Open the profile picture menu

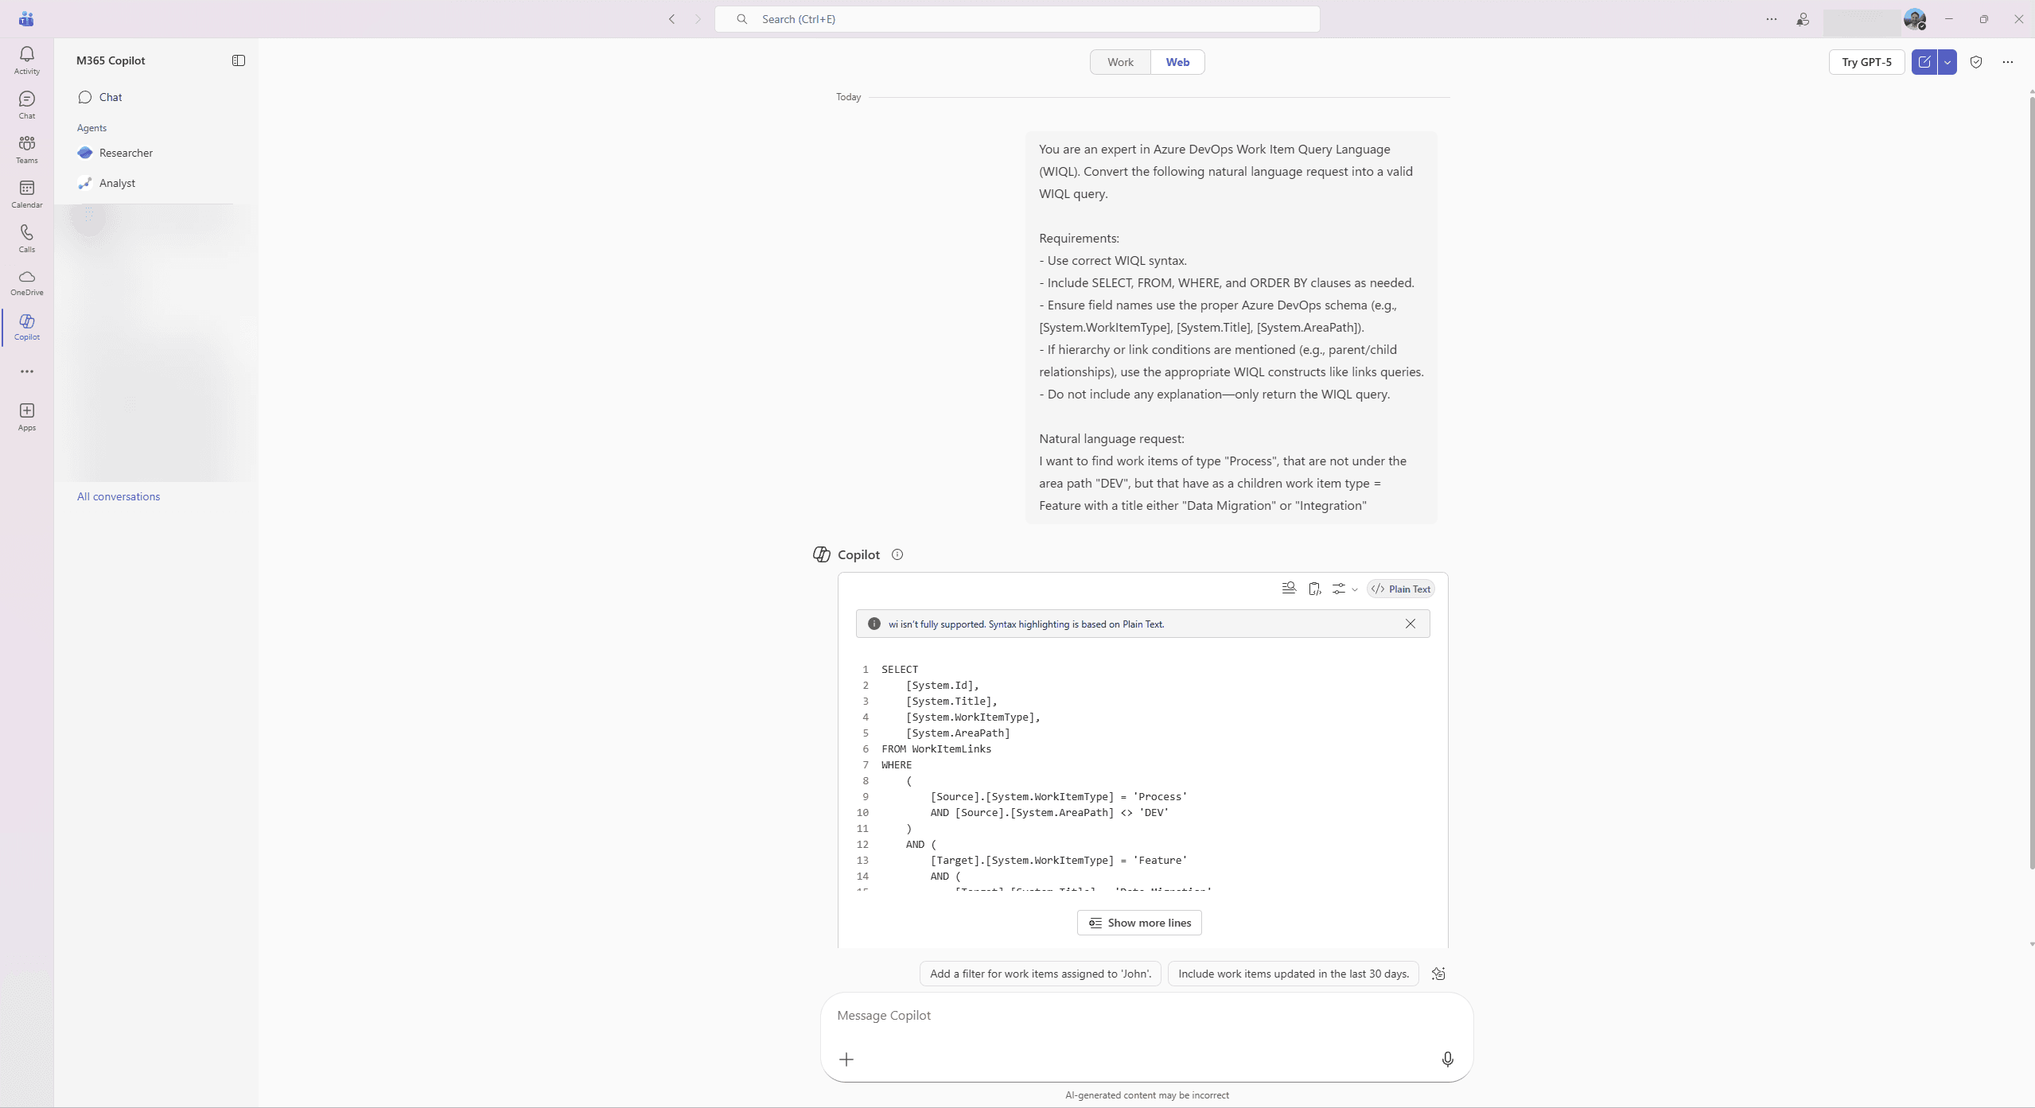1915,19
